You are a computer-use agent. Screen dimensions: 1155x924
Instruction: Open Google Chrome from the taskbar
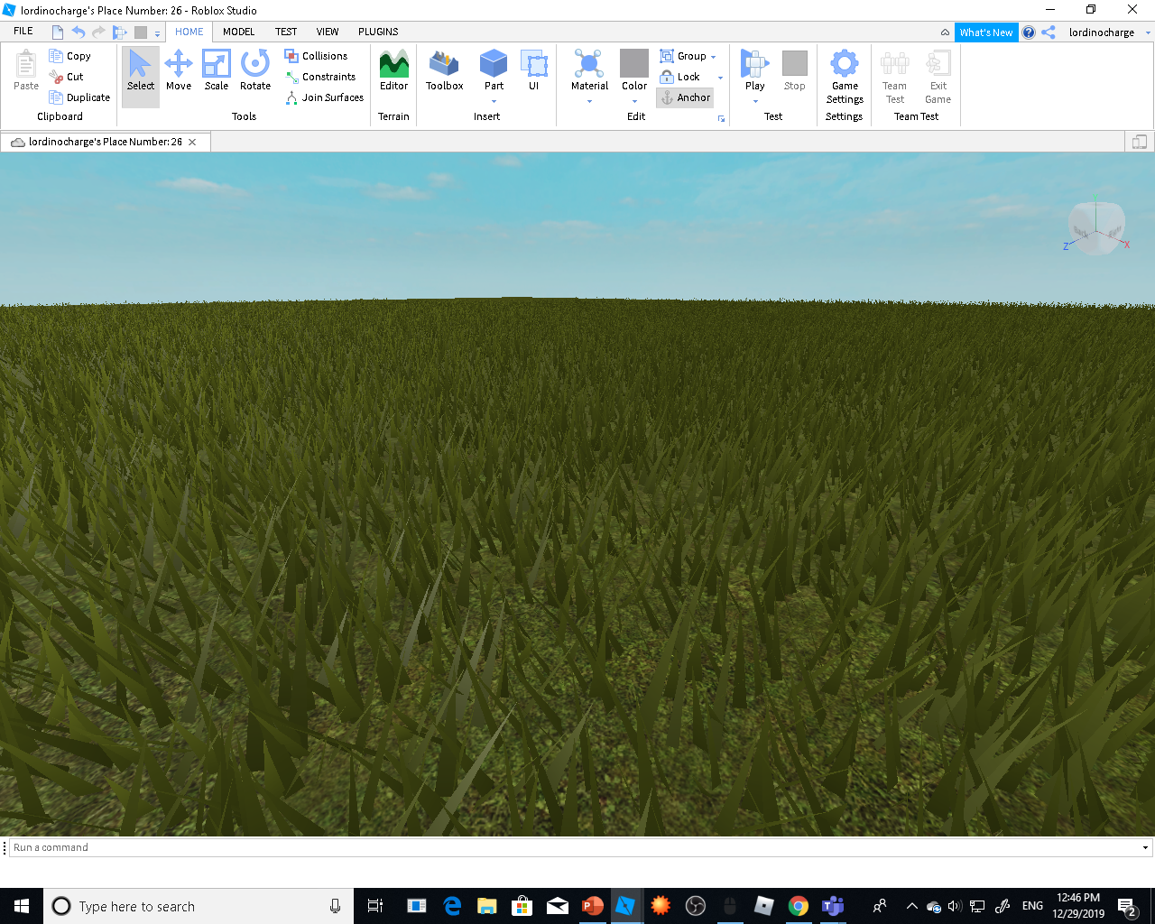[x=799, y=906]
